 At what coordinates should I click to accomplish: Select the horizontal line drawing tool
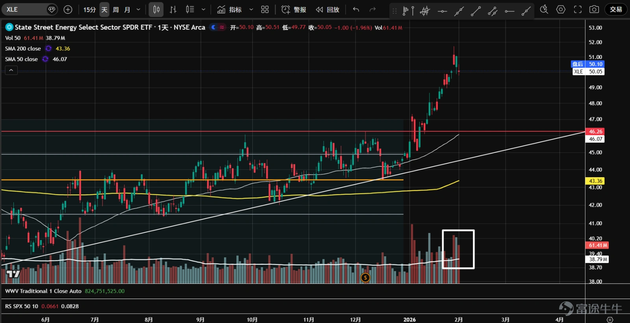click(x=442, y=11)
